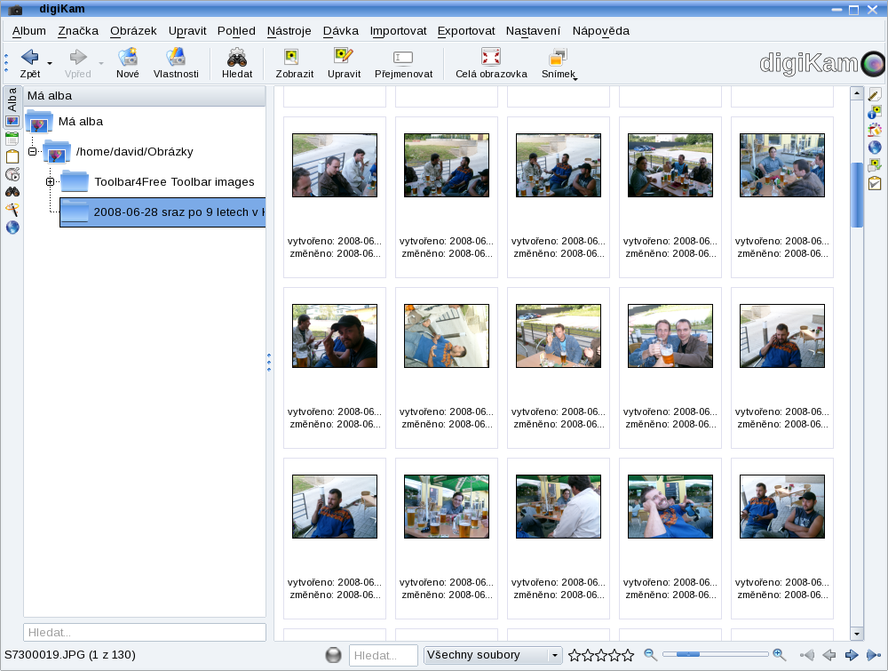Click the zoom in magnifier icon

pyautogui.click(x=779, y=655)
